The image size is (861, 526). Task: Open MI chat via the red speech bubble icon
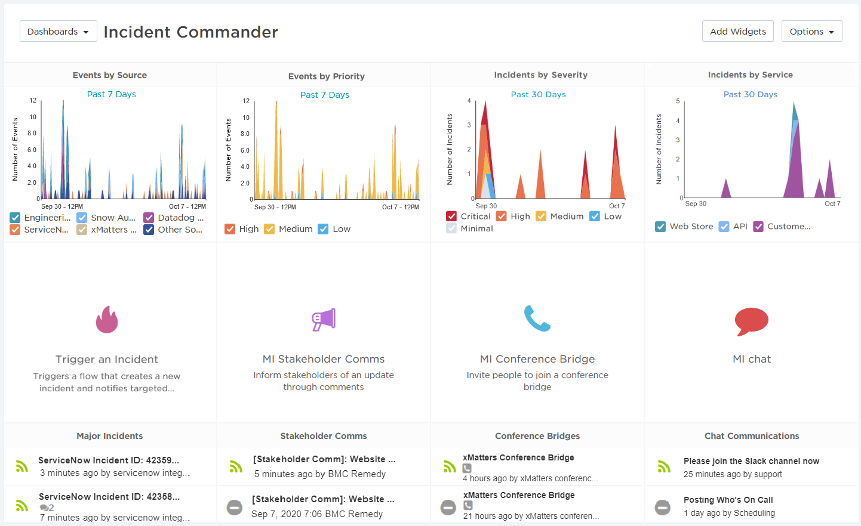[x=751, y=320]
